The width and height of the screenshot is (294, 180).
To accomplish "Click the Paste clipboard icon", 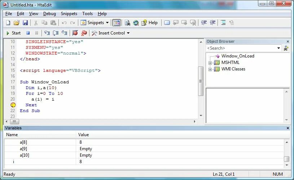I will click(53, 23).
